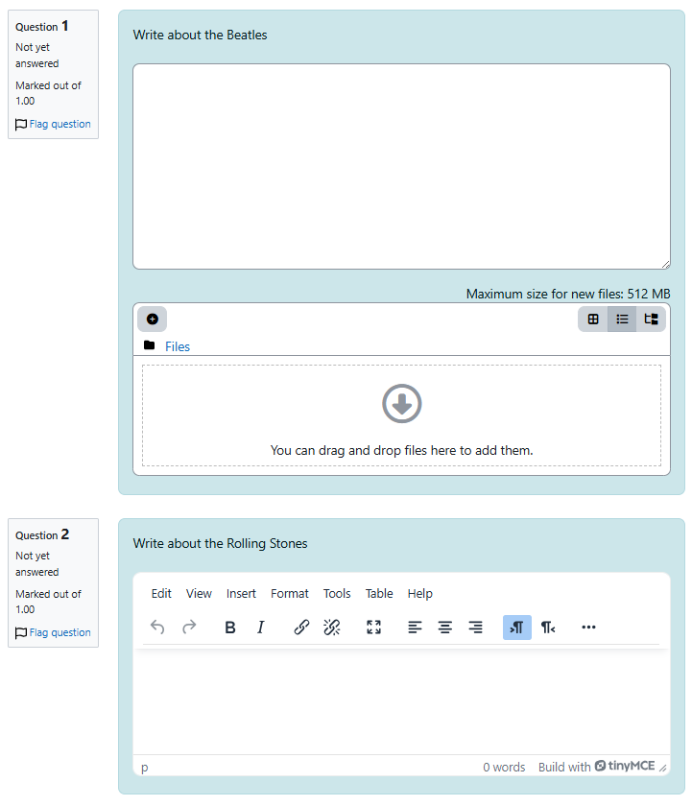Open the Insert menu in TinyMCE
The width and height of the screenshot is (692, 806).
[241, 594]
